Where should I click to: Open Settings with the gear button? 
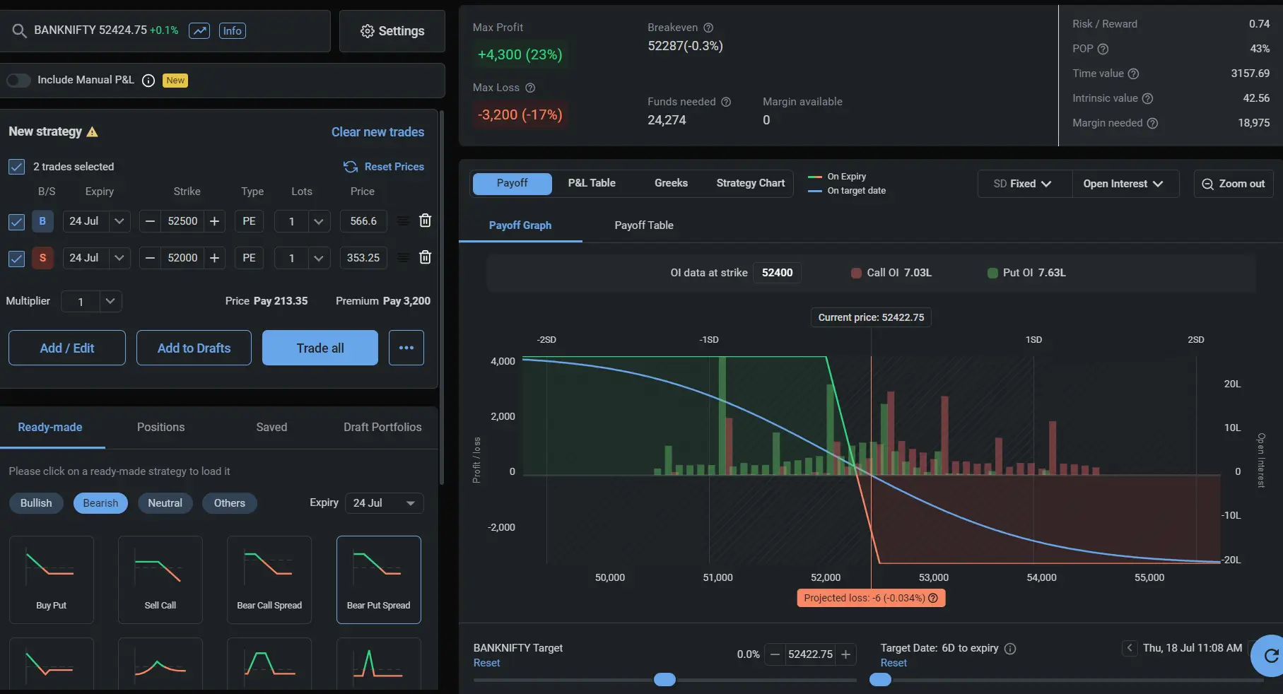[392, 31]
